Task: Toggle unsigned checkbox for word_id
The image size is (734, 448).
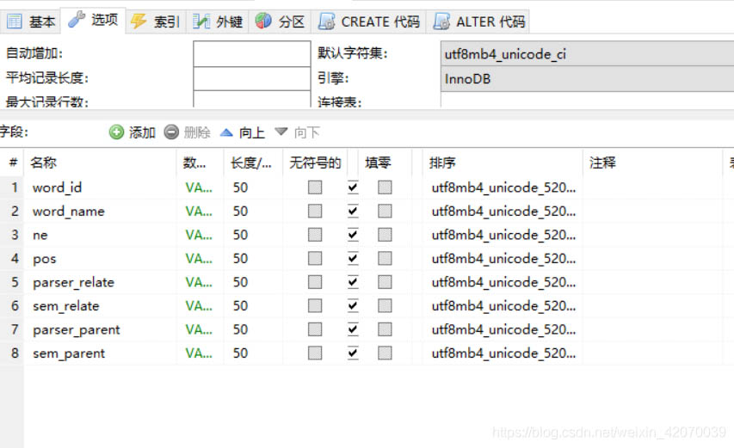Action: [315, 187]
